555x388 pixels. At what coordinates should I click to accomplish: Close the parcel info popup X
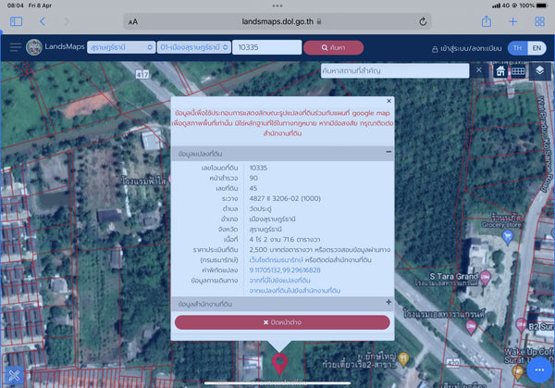tap(388, 101)
